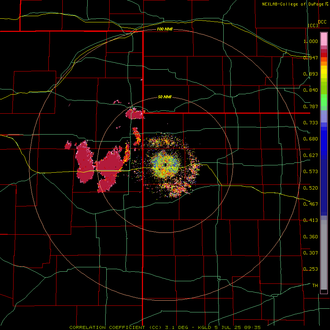The width and height of the screenshot is (330, 330).
Task: Click the 0.680 scale value
Action: [311, 139]
